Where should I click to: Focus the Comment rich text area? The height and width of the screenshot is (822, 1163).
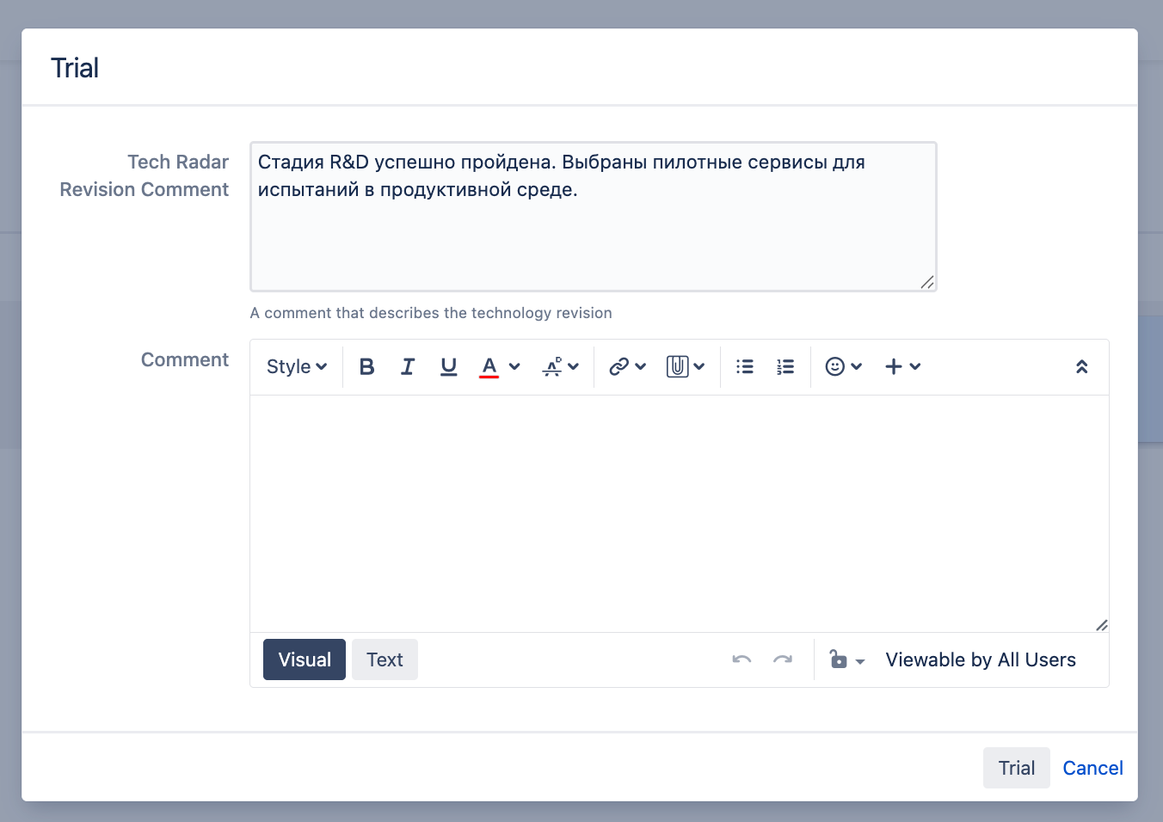point(680,513)
